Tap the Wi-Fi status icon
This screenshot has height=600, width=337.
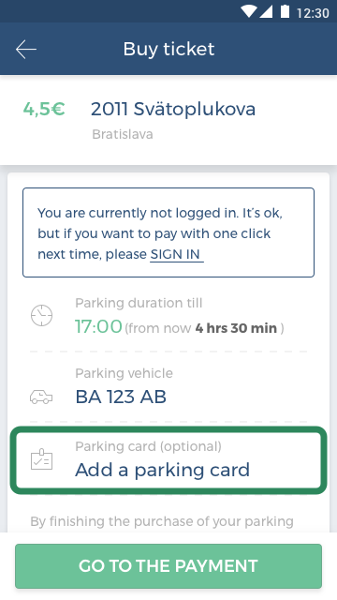click(248, 11)
